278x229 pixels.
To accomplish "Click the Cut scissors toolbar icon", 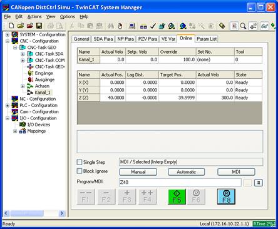I will point(71,26).
